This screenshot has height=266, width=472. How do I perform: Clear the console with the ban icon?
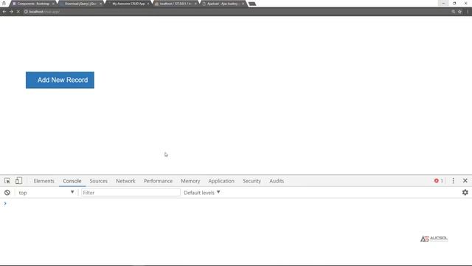tap(7, 192)
